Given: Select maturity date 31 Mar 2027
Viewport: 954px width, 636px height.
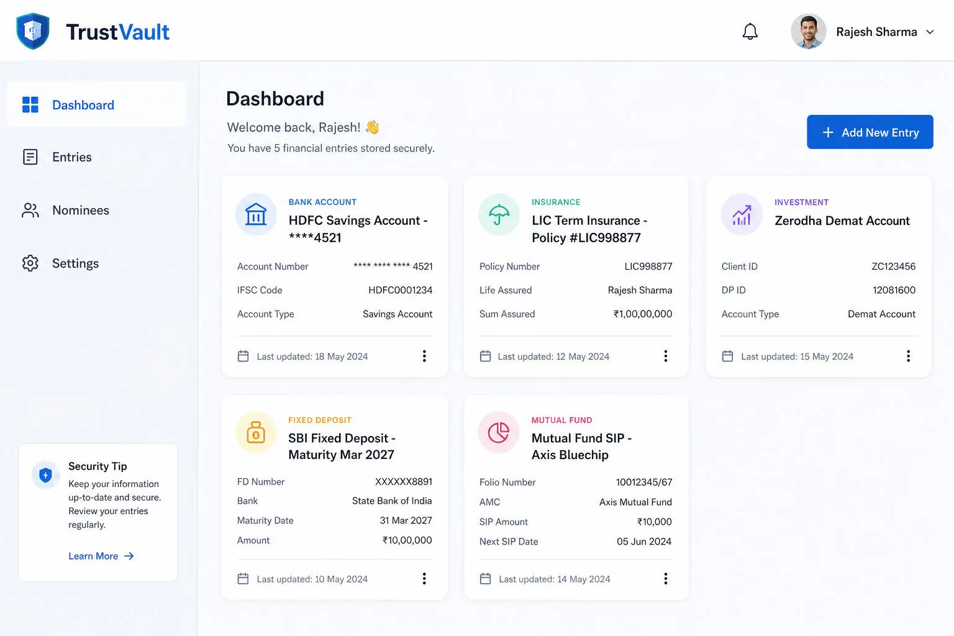Looking at the screenshot, I should [406, 520].
